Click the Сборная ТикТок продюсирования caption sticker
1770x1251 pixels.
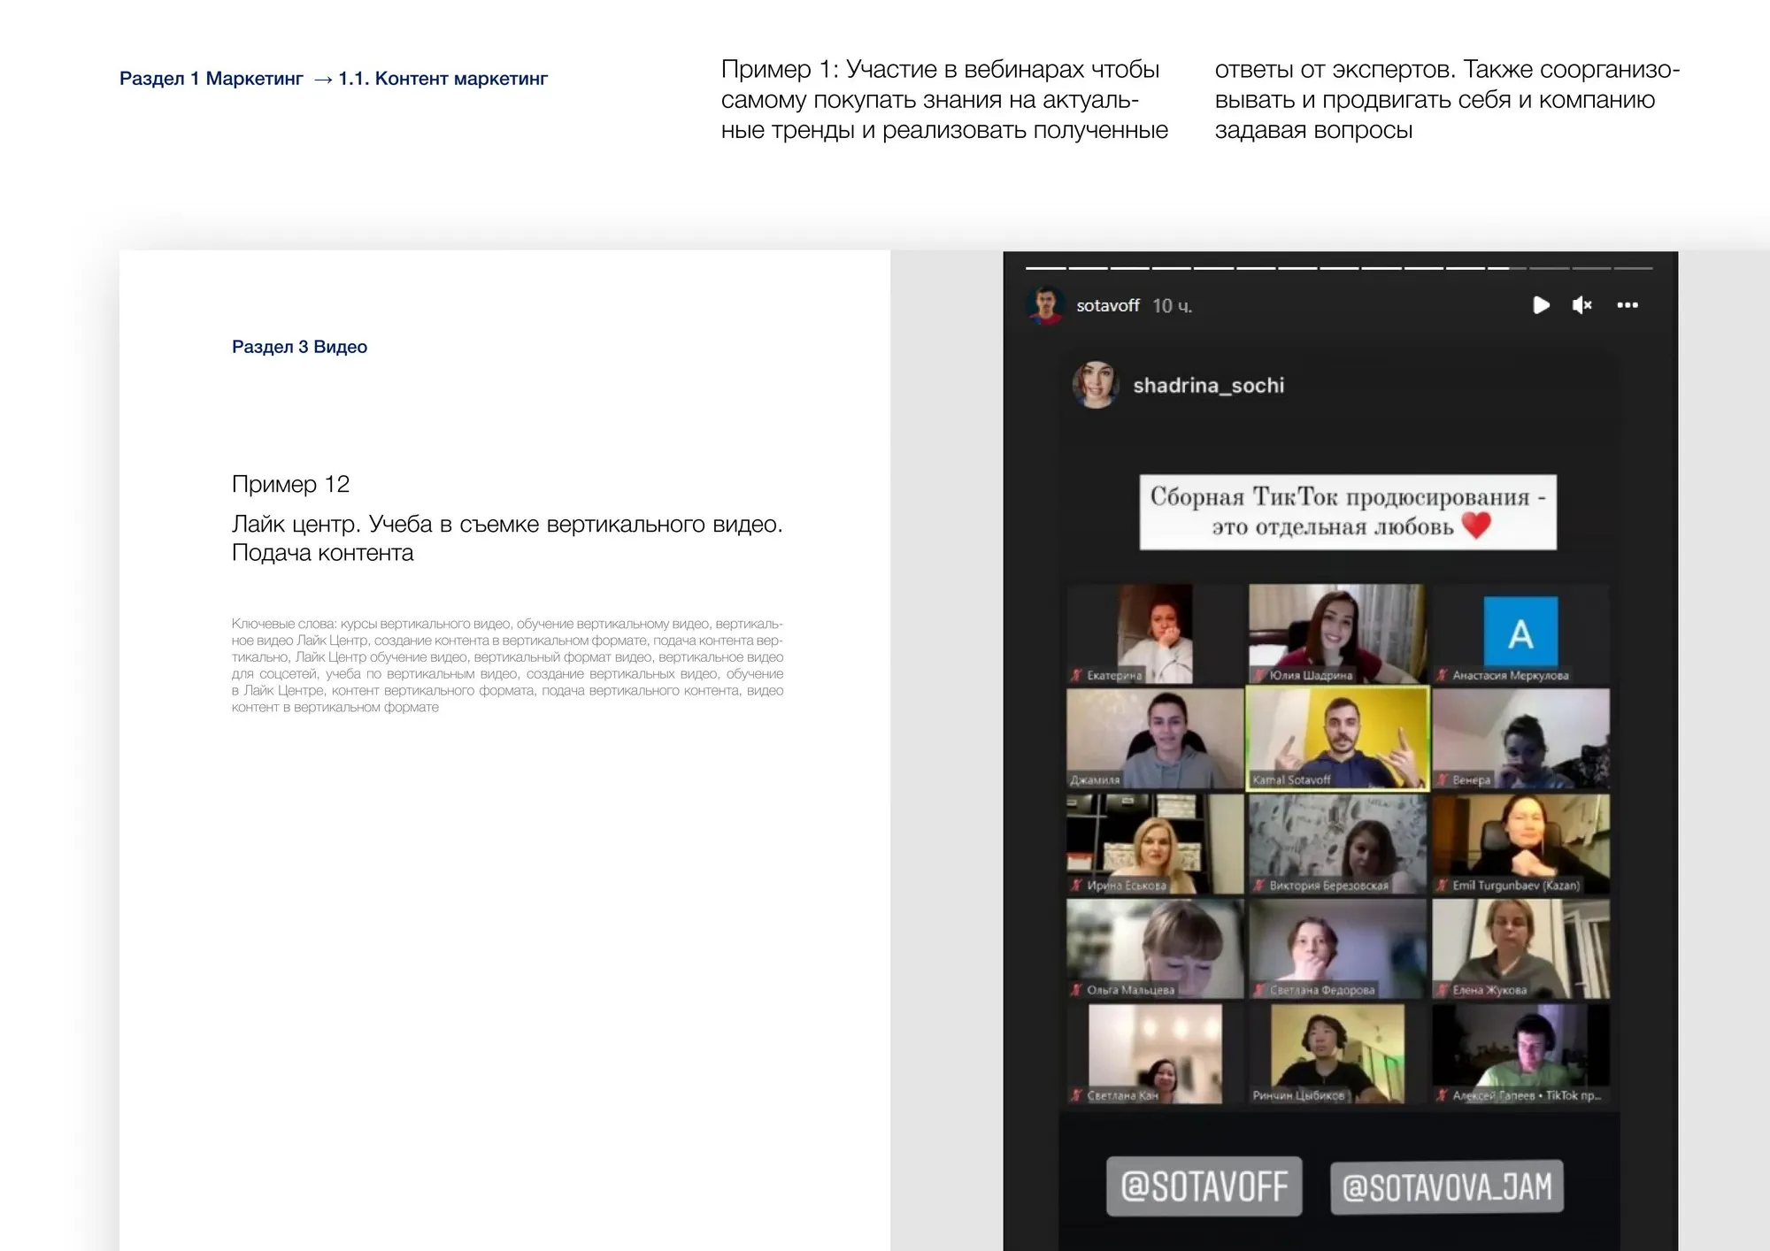click(x=1347, y=512)
